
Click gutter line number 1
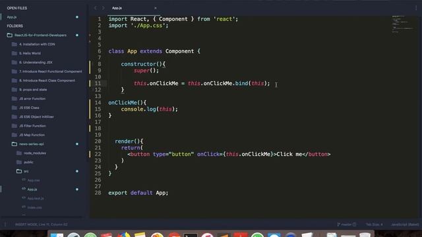pos(100,19)
